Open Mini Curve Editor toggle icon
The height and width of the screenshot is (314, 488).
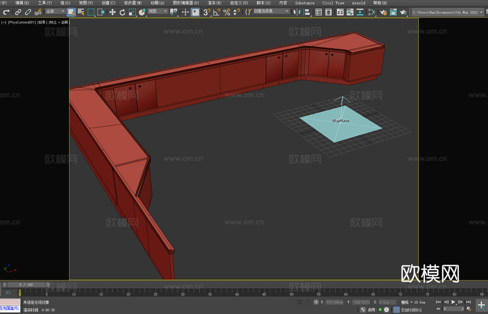(8, 292)
